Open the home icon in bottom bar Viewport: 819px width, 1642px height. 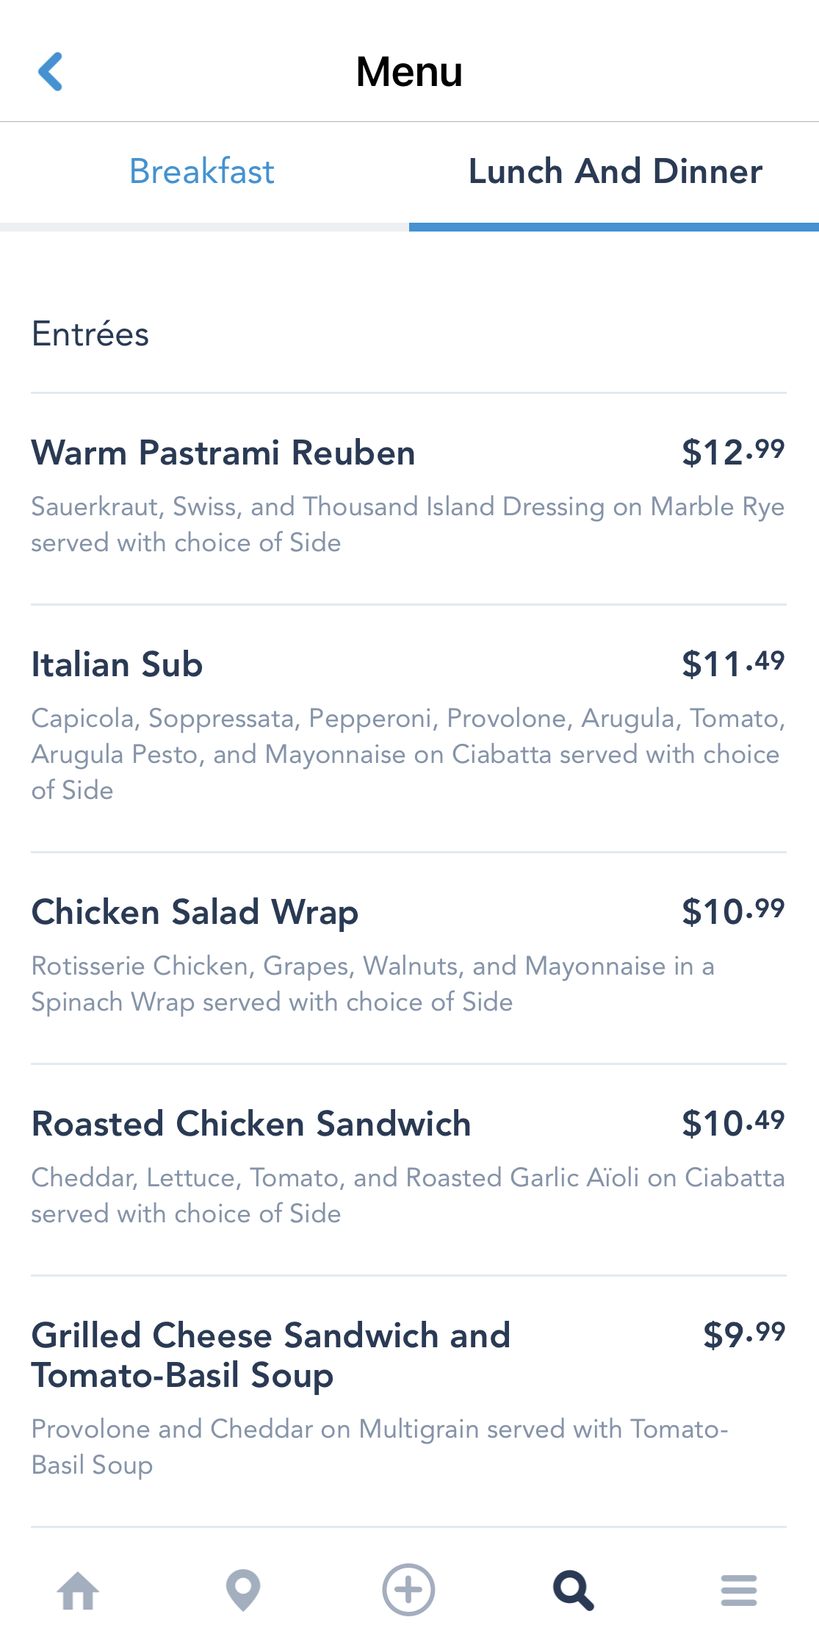(78, 1591)
